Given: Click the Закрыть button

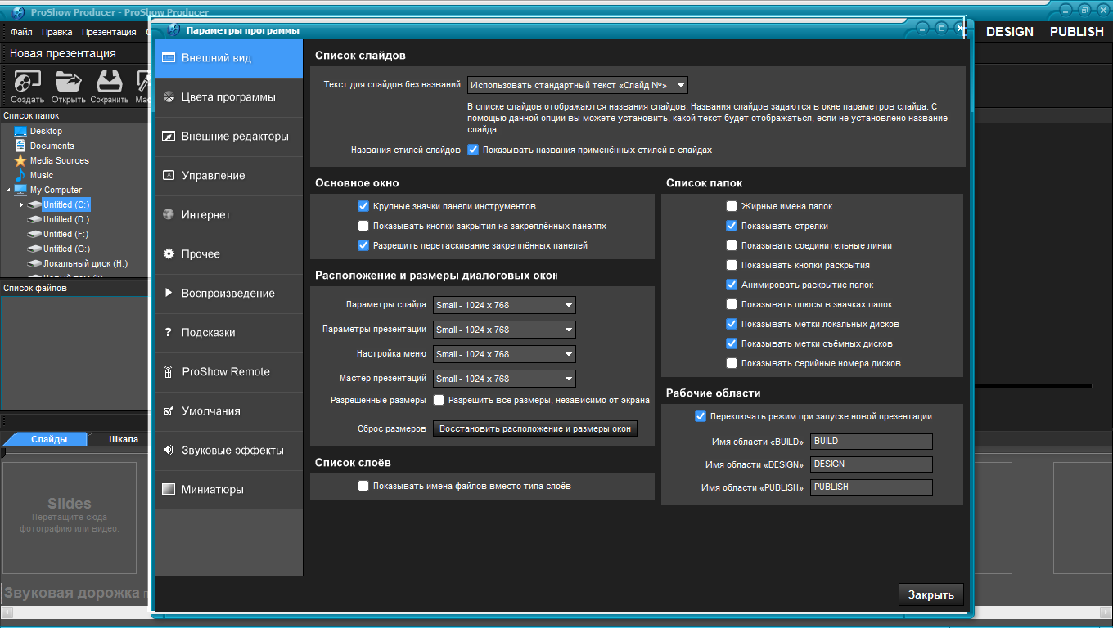Looking at the screenshot, I should point(931,594).
